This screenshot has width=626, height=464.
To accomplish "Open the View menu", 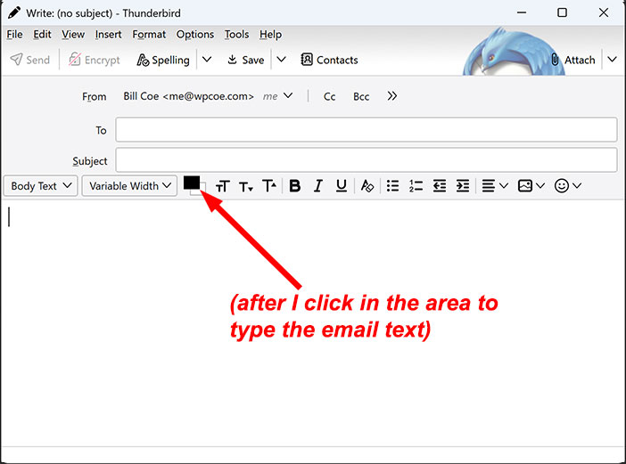I will pos(73,35).
